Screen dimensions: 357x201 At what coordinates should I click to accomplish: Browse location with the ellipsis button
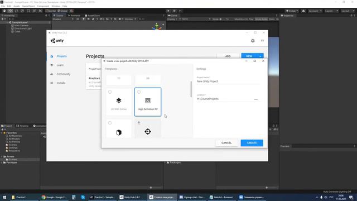click(256, 99)
